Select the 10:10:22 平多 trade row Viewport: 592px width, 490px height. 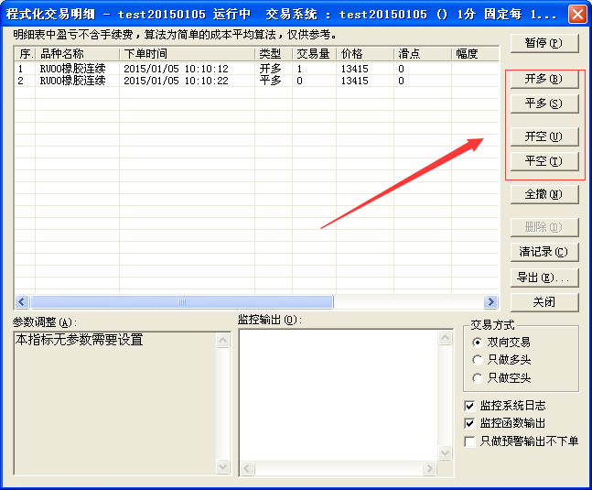(257, 81)
